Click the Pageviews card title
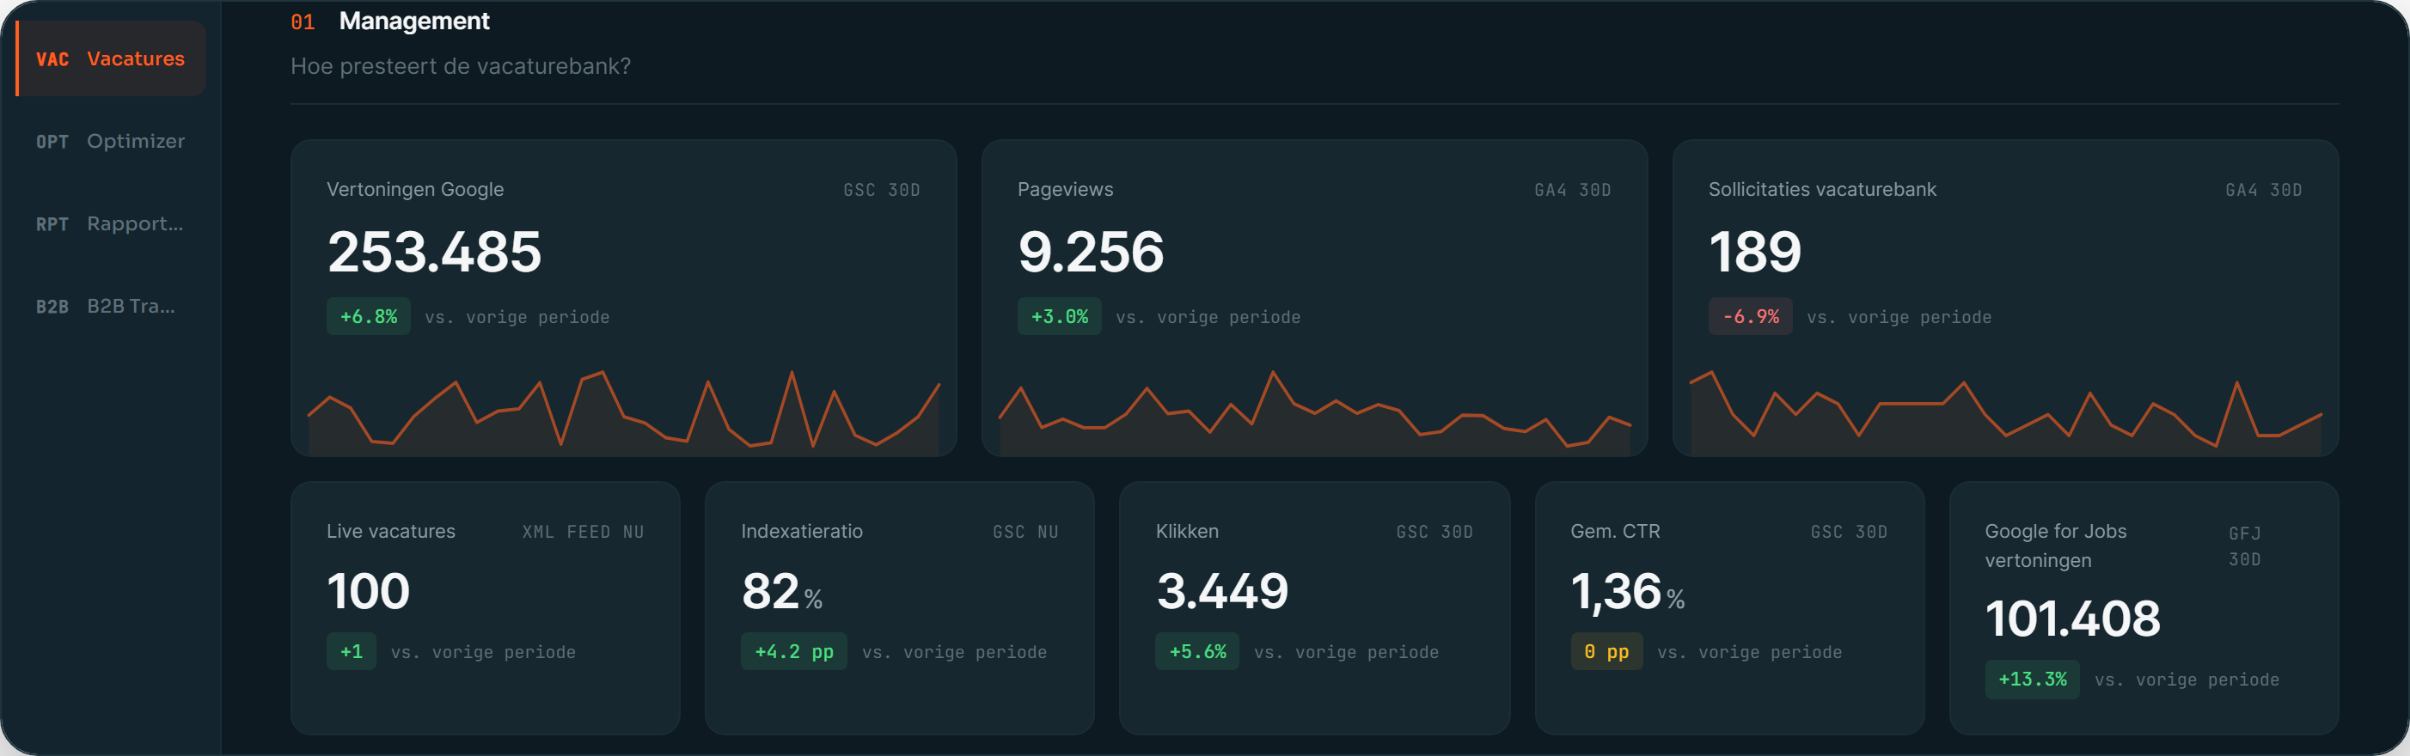 (1065, 189)
